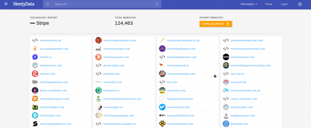Image resolution: width=311 pixels, height=128 pixels.
Task: Click the aga.grandparents.com favicon
Action: click(x=35, y=49)
